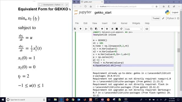182x102 pixels.
Task: Click the notebook title gekko_start
Action: (x=103, y=12)
